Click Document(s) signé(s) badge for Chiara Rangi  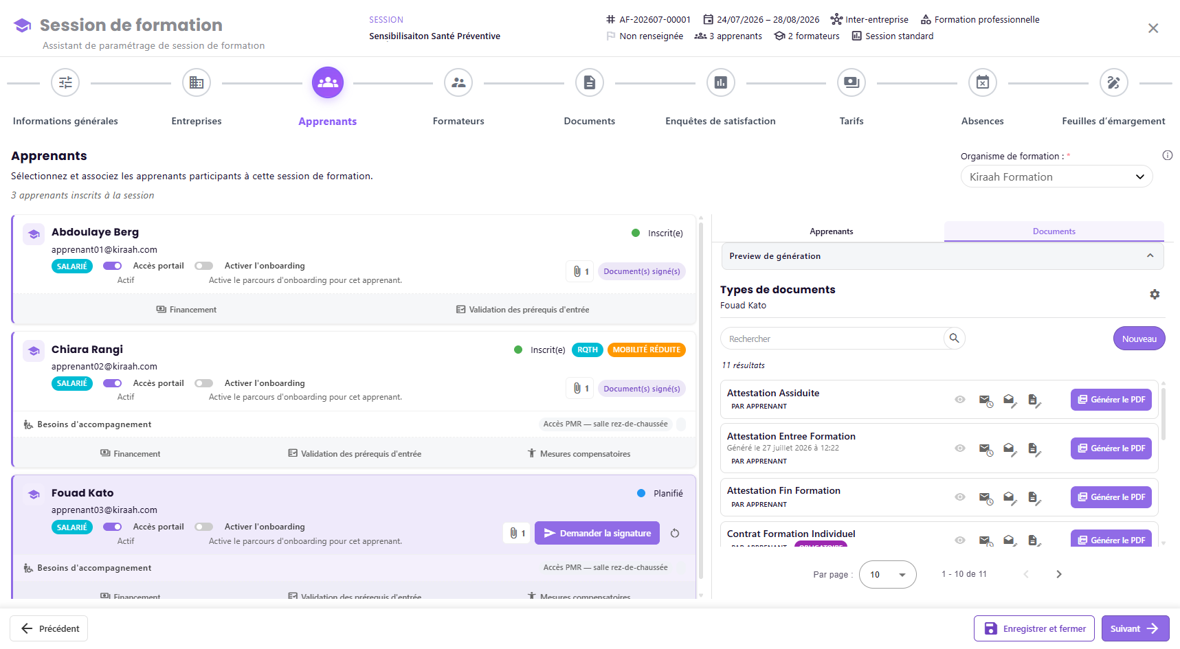click(x=641, y=389)
